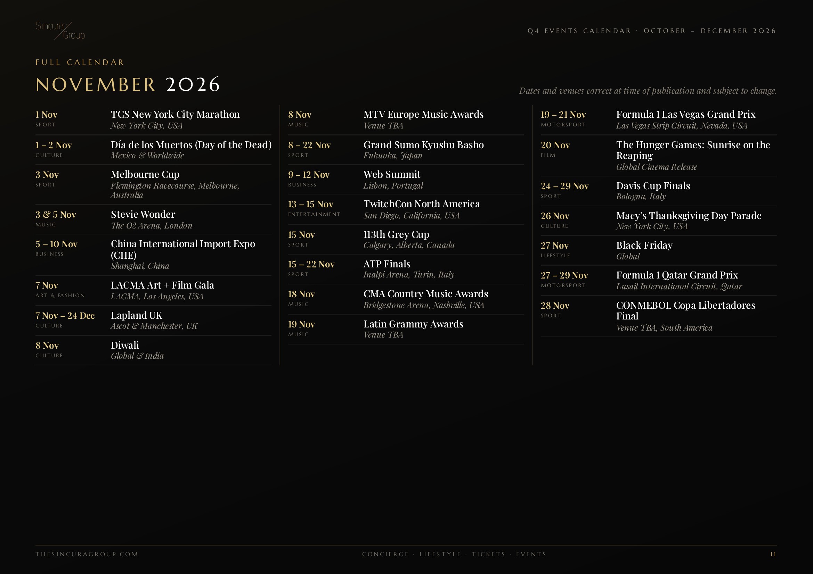Click Día de los Muertos event title
Image resolution: width=813 pixels, height=574 pixels.
[191, 145]
